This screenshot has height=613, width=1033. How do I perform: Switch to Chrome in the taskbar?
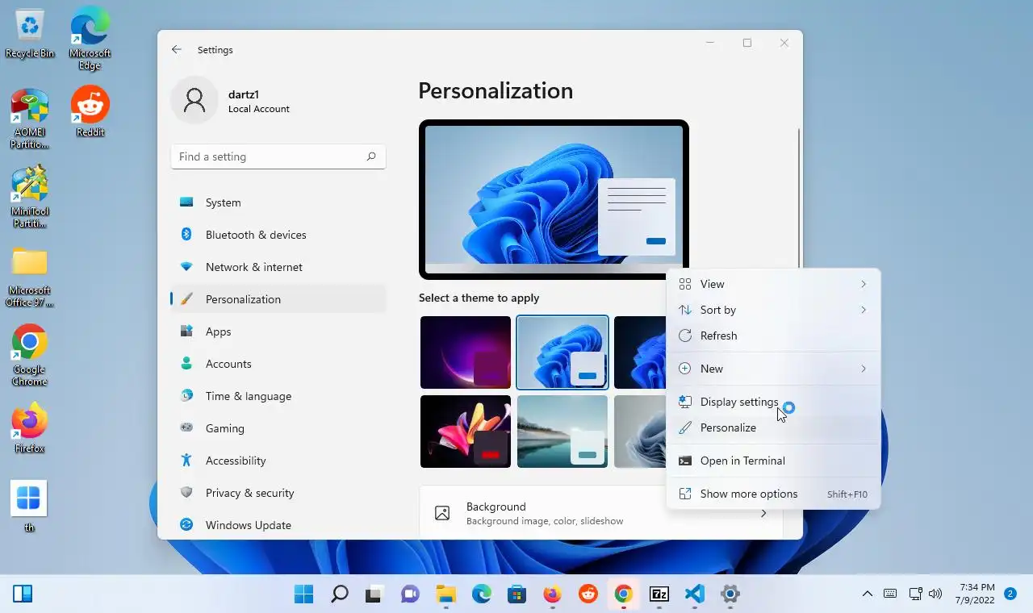[624, 594]
